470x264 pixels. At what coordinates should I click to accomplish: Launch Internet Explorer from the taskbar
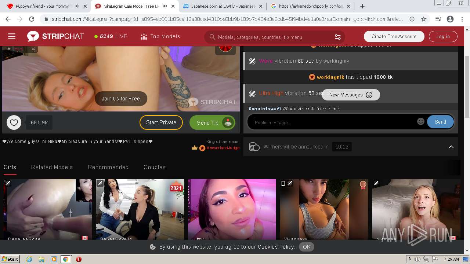[x=29, y=259]
